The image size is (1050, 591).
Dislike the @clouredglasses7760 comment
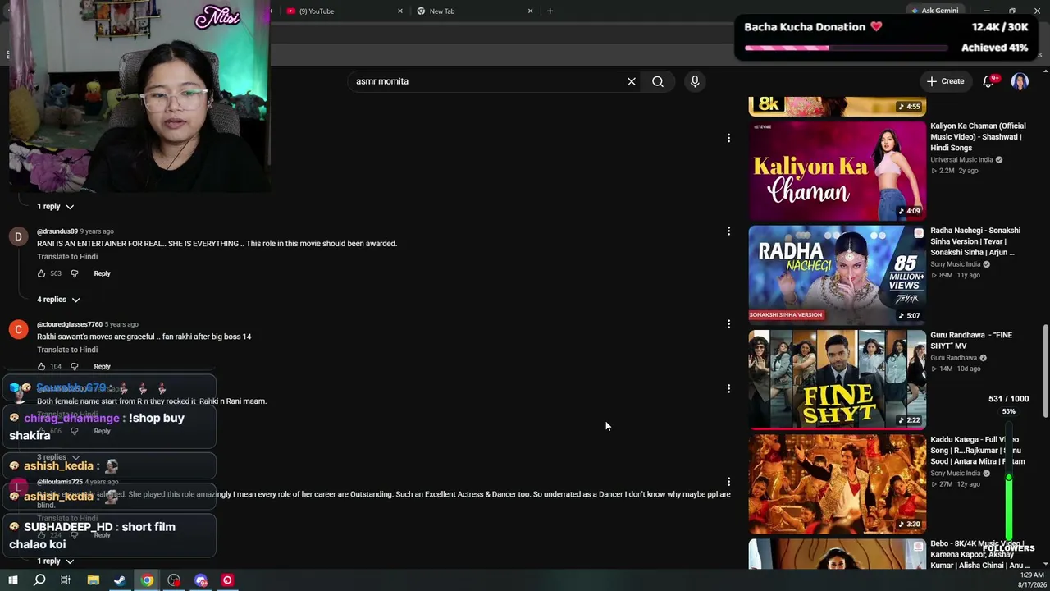pyautogui.click(x=74, y=366)
